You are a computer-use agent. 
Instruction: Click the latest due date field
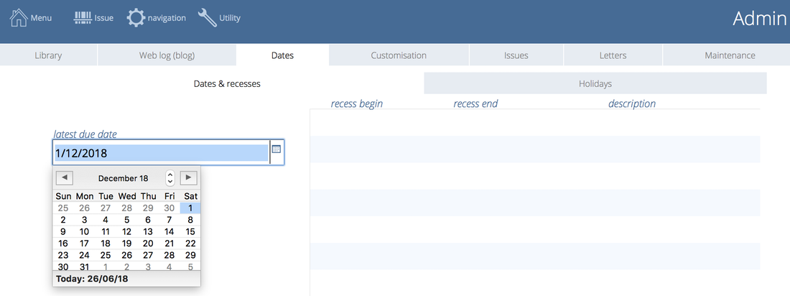(x=160, y=152)
